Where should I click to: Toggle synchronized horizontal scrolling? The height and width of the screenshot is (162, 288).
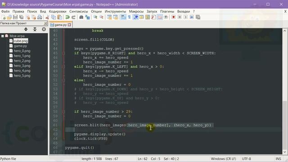point(115,17)
